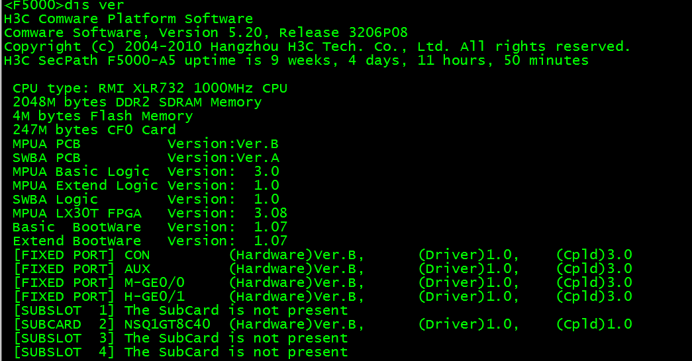Click '(Cpld)1.0' on SUBCARD 2 row
Viewport: 692px width, 361px height.
(x=594, y=325)
